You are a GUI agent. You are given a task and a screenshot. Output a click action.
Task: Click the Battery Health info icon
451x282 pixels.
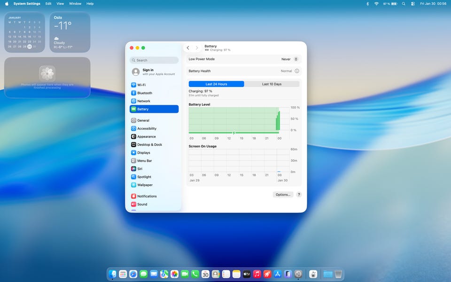(x=296, y=71)
